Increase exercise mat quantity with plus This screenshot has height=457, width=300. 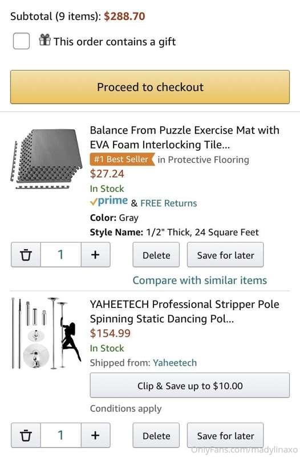tap(95, 255)
